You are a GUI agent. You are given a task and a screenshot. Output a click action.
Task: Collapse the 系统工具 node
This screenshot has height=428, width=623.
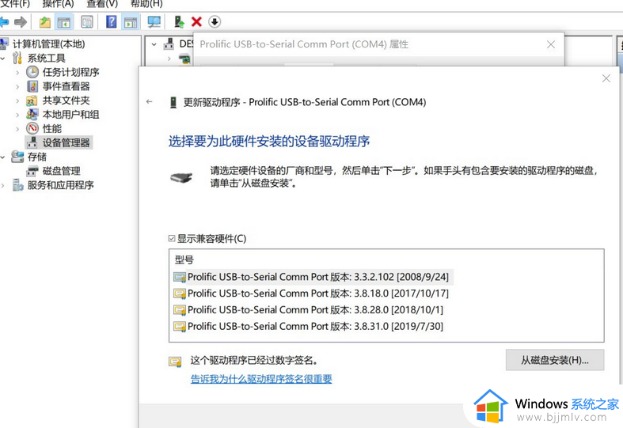3,59
